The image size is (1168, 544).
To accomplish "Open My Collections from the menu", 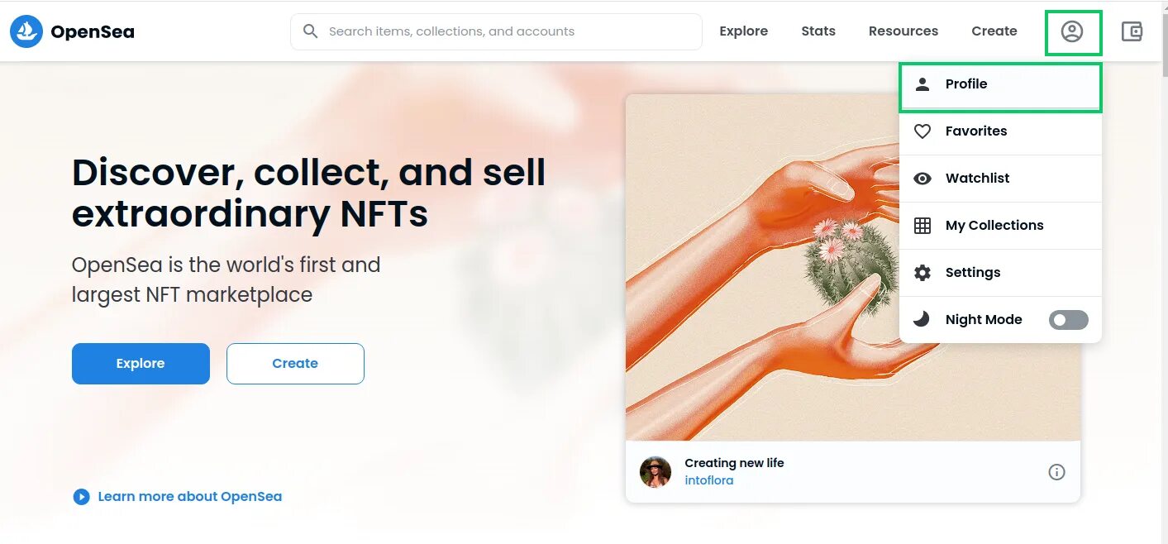I will 994,226.
